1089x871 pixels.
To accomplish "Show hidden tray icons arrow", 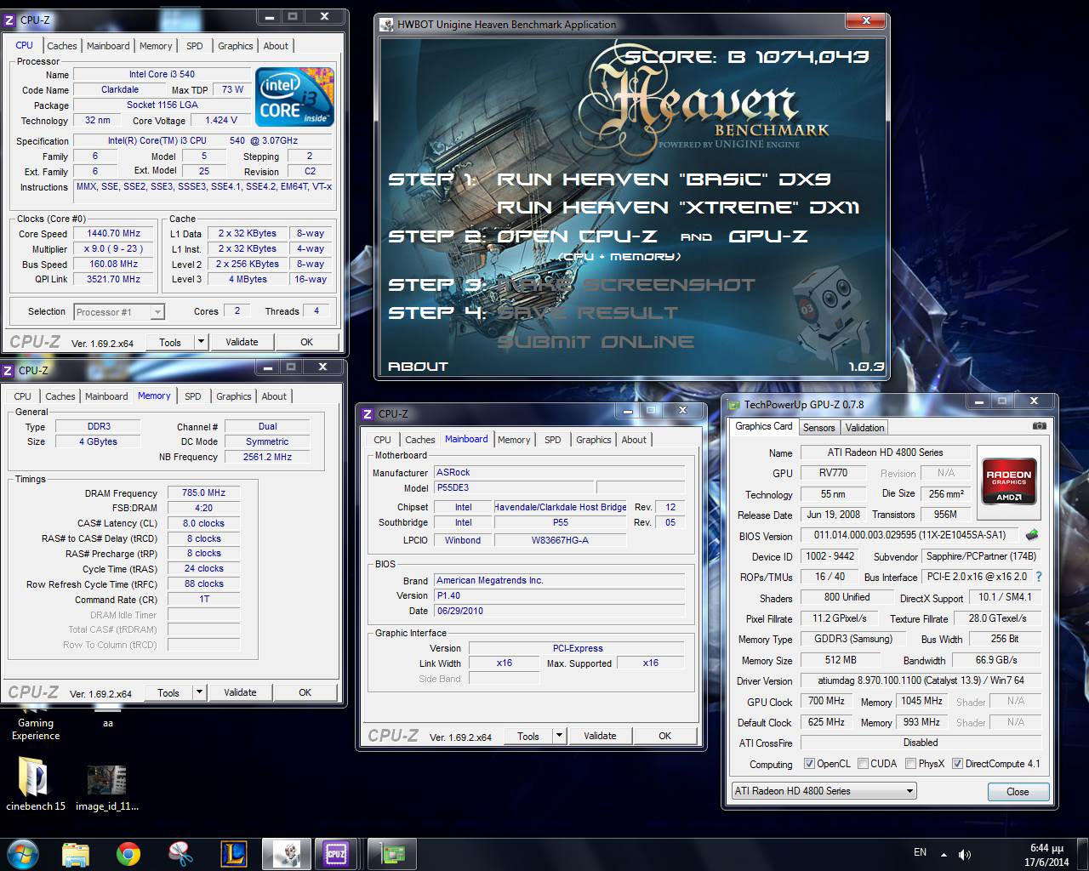I will pyautogui.click(x=943, y=854).
